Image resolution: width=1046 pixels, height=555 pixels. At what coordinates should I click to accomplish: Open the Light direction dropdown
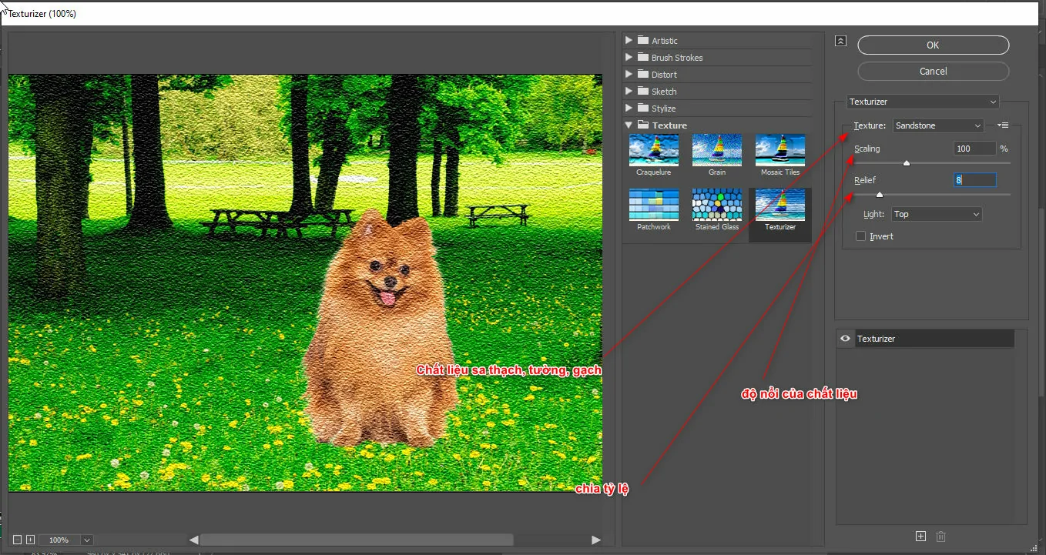[x=936, y=213]
